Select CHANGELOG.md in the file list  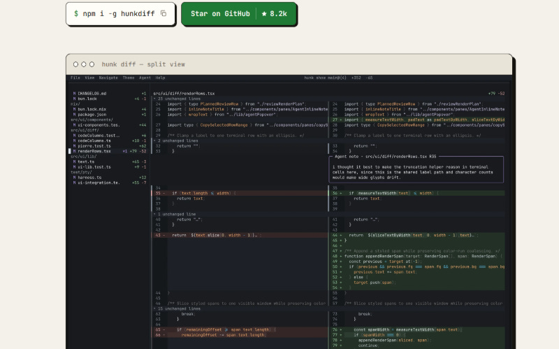click(110, 94)
